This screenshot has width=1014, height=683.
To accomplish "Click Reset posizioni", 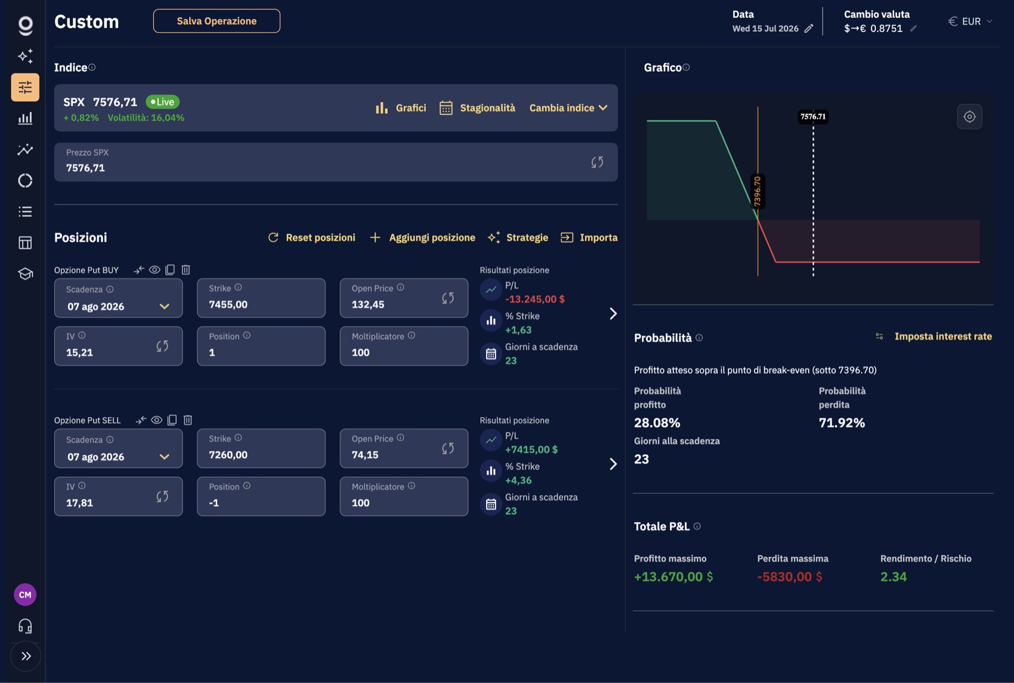I will pos(311,238).
